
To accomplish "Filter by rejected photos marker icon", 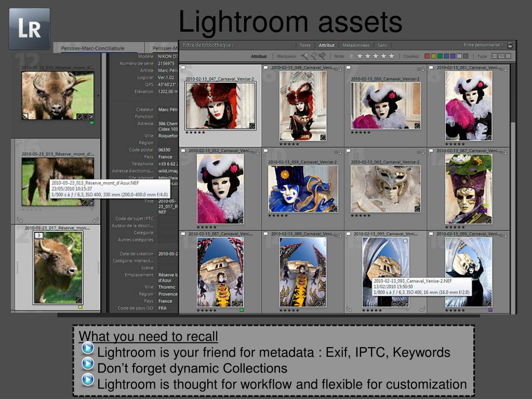I will pyautogui.click(x=322, y=56).
